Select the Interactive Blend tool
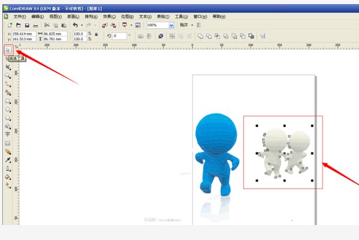 click(x=8, y=151)
